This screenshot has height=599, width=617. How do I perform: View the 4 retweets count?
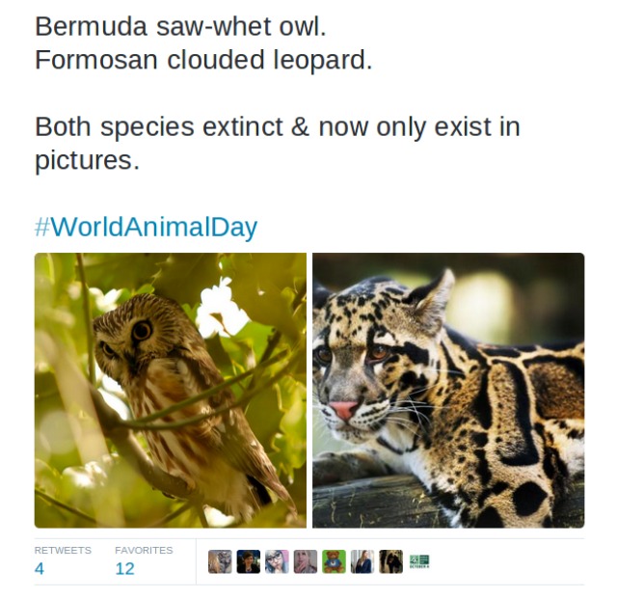pyautogui.click(x=40, y=569)
